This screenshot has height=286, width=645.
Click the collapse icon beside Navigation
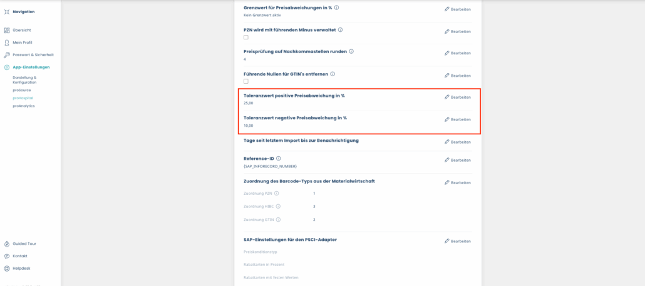coord(7,12)
